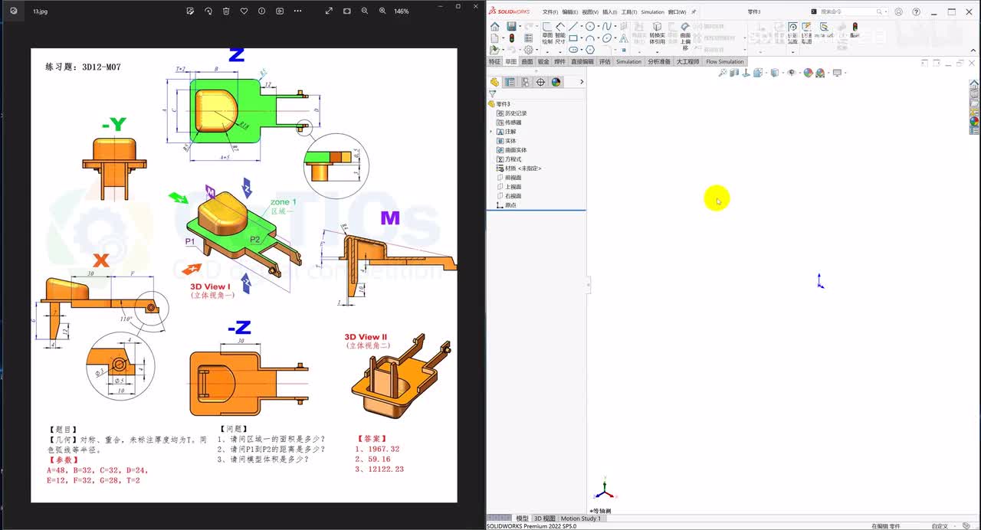This screenshot has height=530, width=981.
Task: Select the Corner Rectangle tool
Action: 573,38
